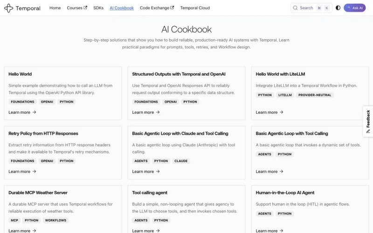Open the Ask AI button
Viewport: 373px width, 233px height.
354,8
